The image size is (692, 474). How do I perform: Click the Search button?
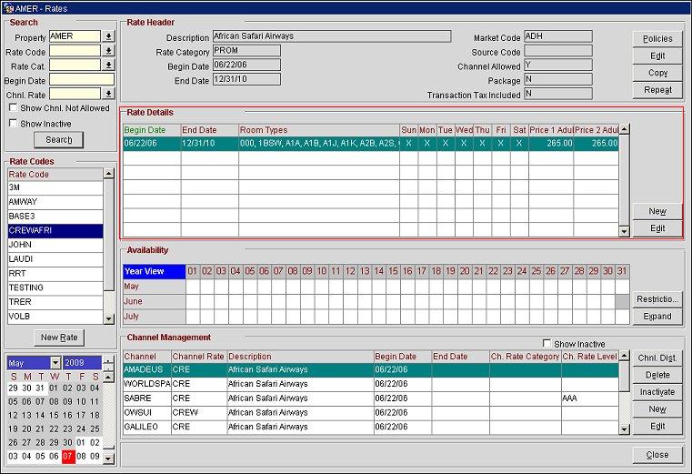coord(58,140)
